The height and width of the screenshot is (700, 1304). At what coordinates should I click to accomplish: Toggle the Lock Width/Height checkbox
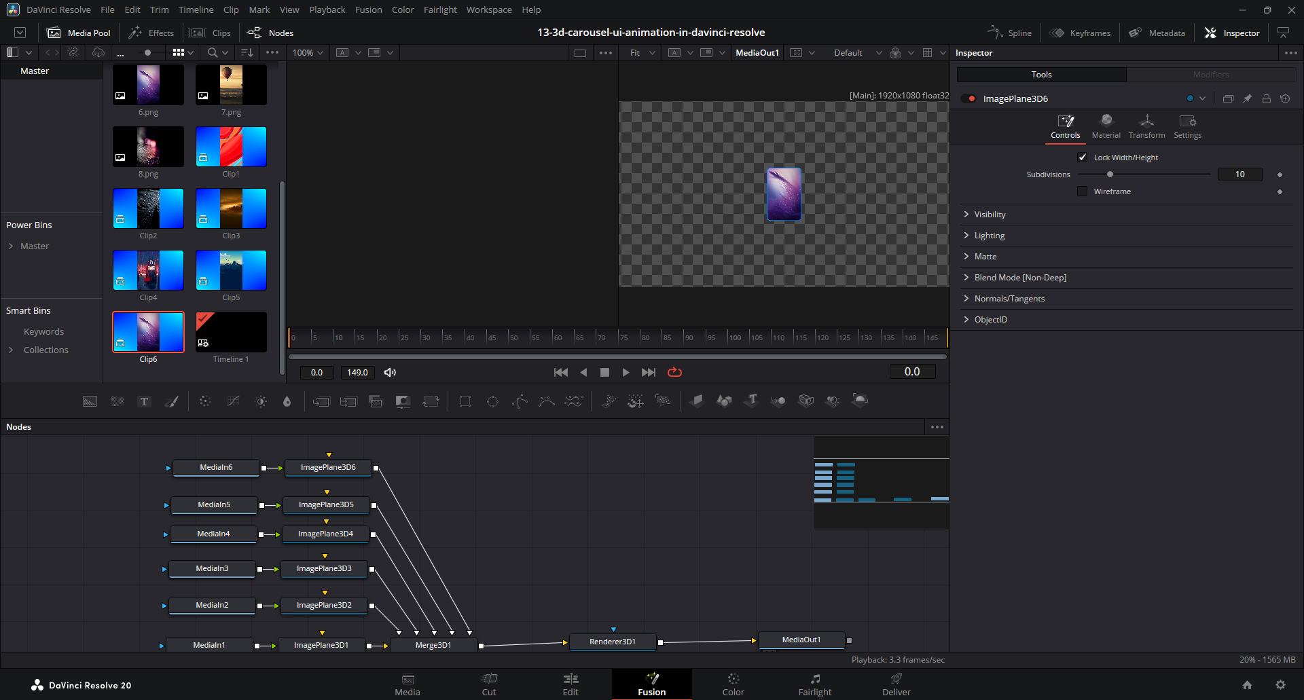pos(1083,158)
